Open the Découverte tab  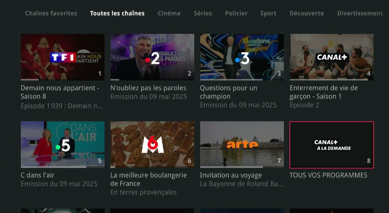point(307,13)
